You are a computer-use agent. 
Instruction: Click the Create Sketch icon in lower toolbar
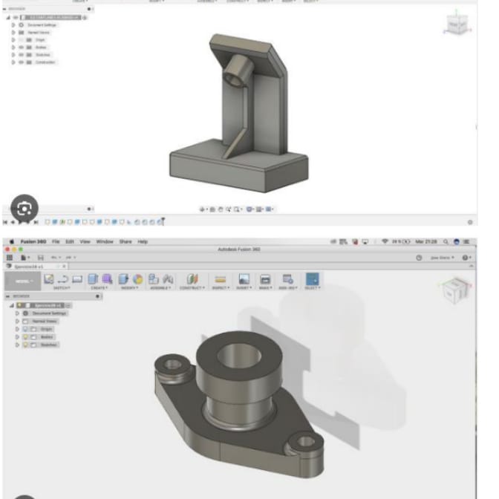click(50, 280)
